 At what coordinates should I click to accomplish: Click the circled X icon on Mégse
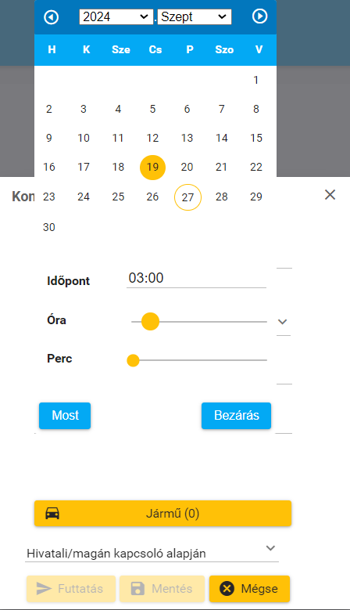[x=227, y=589]
